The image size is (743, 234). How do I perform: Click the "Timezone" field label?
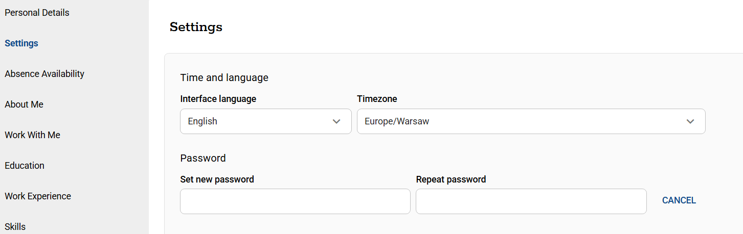pos(377,99)
